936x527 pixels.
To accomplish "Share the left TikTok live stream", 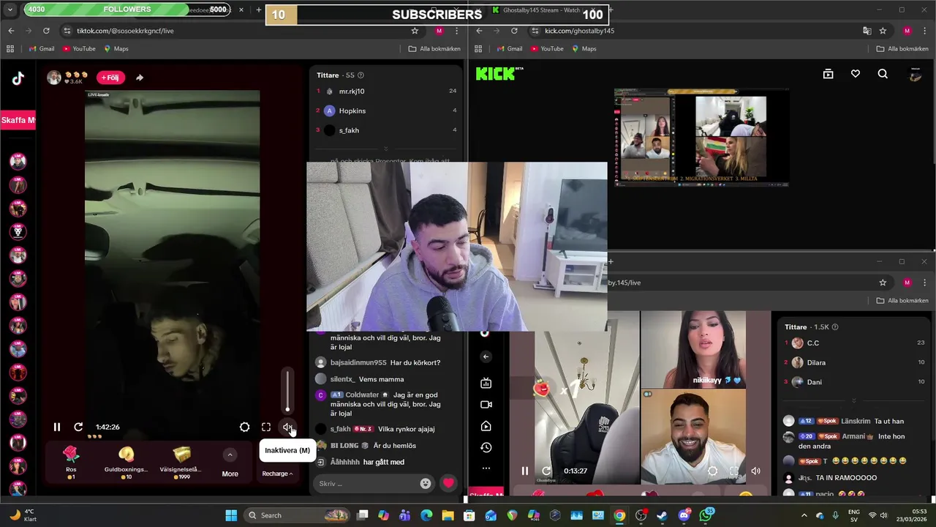I will pos(140,78).
